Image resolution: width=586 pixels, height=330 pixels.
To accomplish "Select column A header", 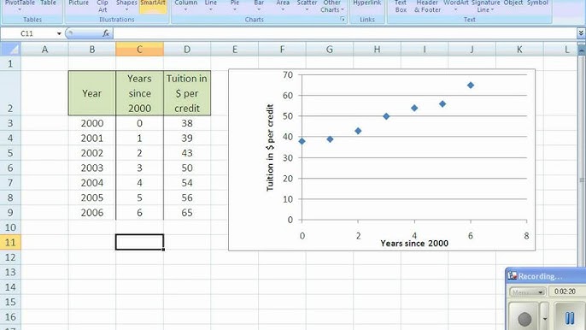I will point(44,49).
